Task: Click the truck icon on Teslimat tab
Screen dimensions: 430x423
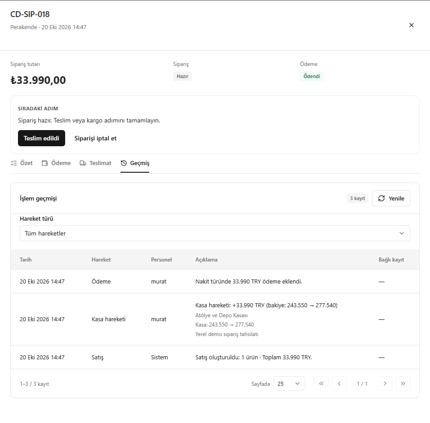Action: point(83,163)
